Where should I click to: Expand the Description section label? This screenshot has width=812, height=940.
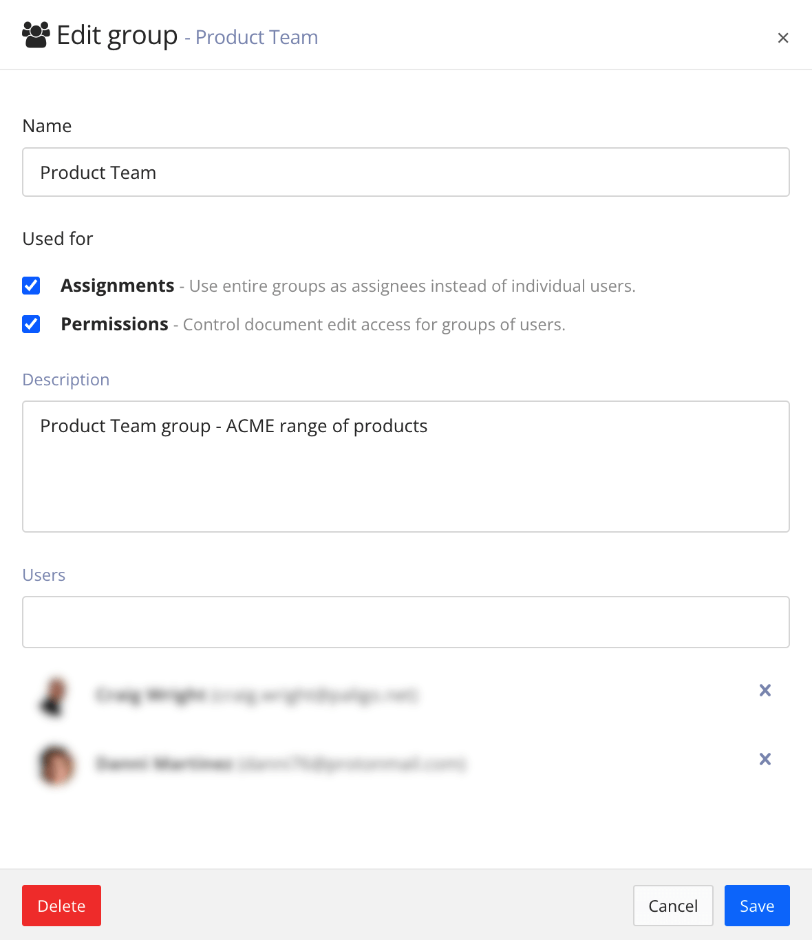coord(65,379)
